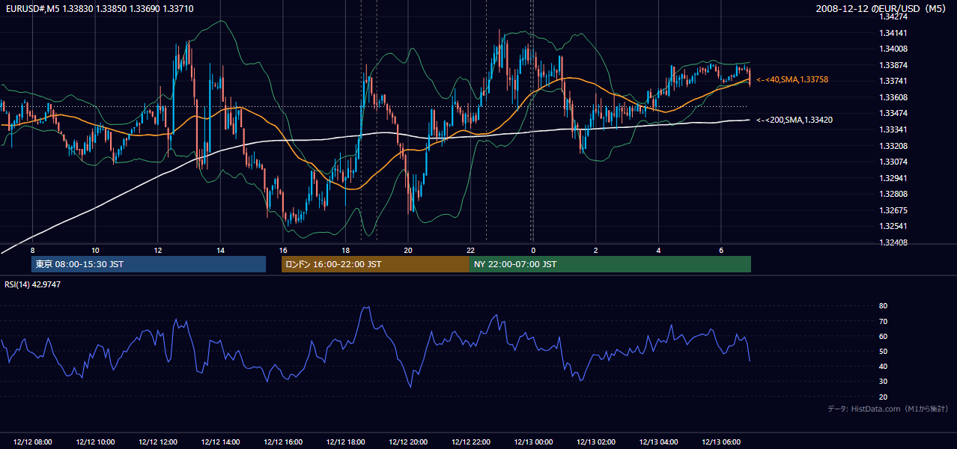Screen dimensions: 957x449
Task: Click the RSI(14) 42.9747 indicator label
Action: coord(33,284)
